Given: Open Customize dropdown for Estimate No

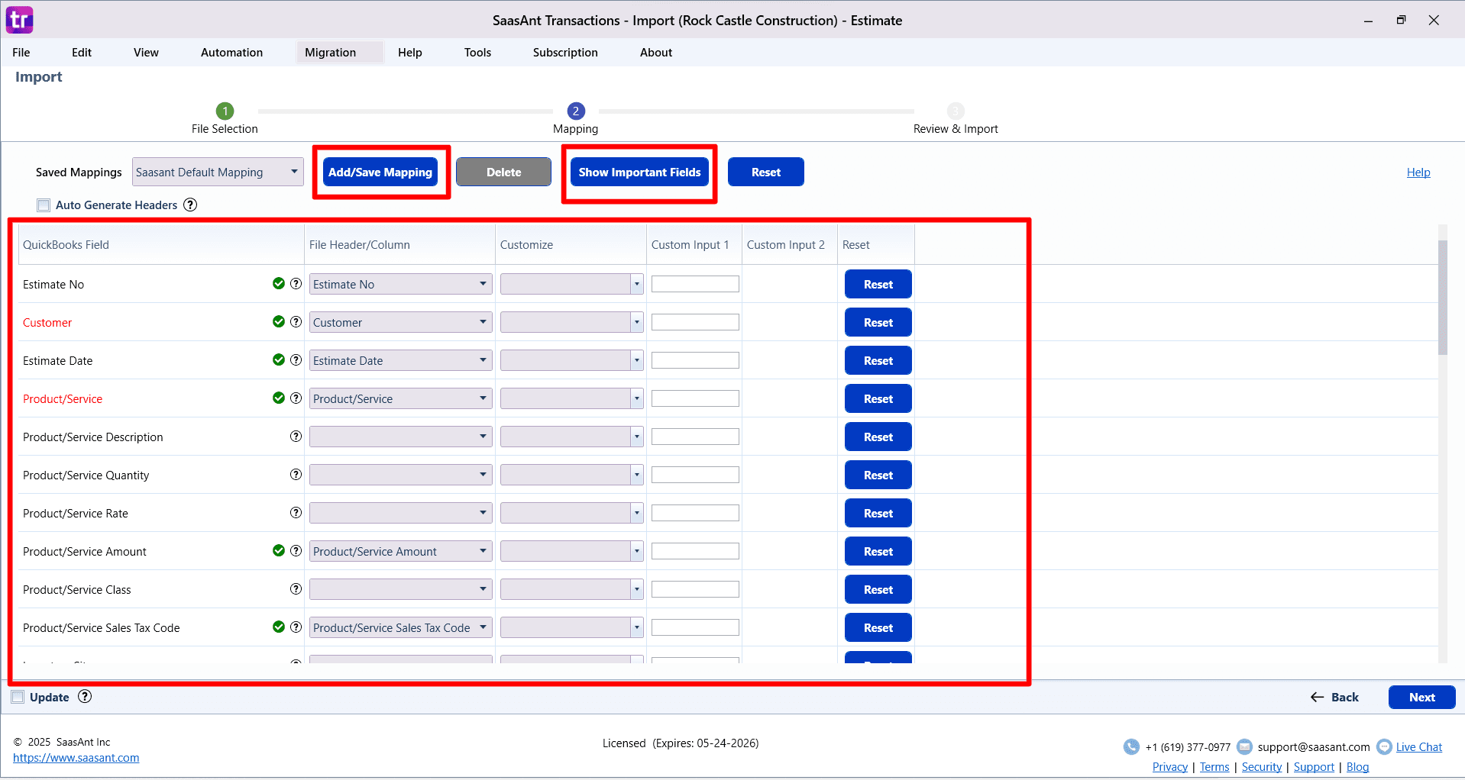Looking at the screenshot, I should tap(571, 284).
